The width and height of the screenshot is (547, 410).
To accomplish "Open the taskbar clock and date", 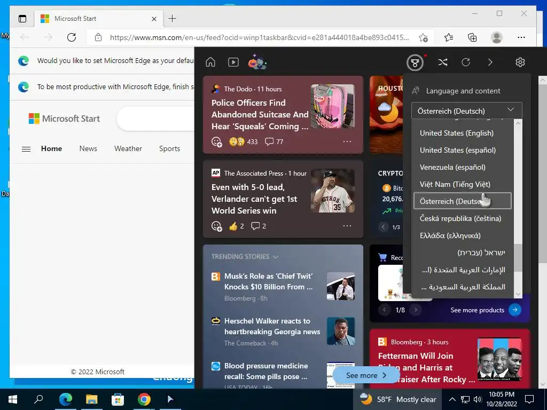I will (501, 399).
